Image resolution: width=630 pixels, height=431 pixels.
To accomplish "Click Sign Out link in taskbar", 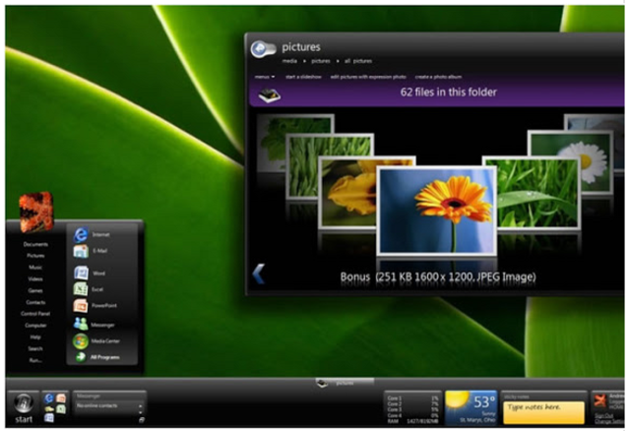I will click(603, 415).
